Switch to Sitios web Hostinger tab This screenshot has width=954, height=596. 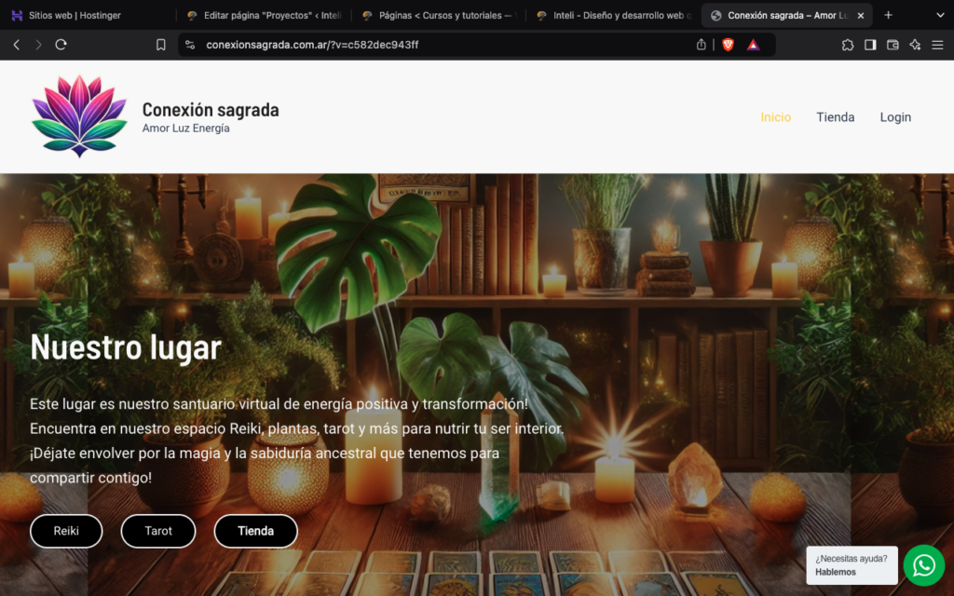tap(67, 15)
